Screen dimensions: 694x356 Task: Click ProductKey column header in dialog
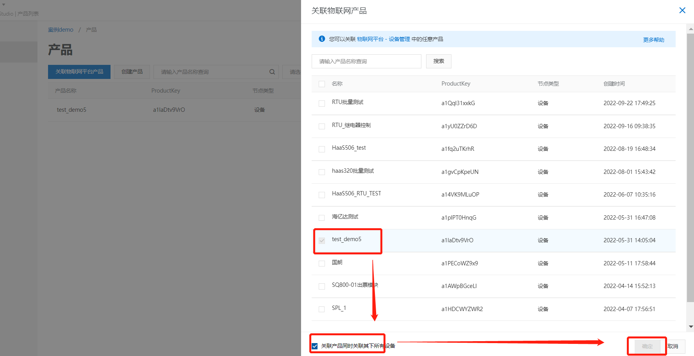(x=456, y=84)
